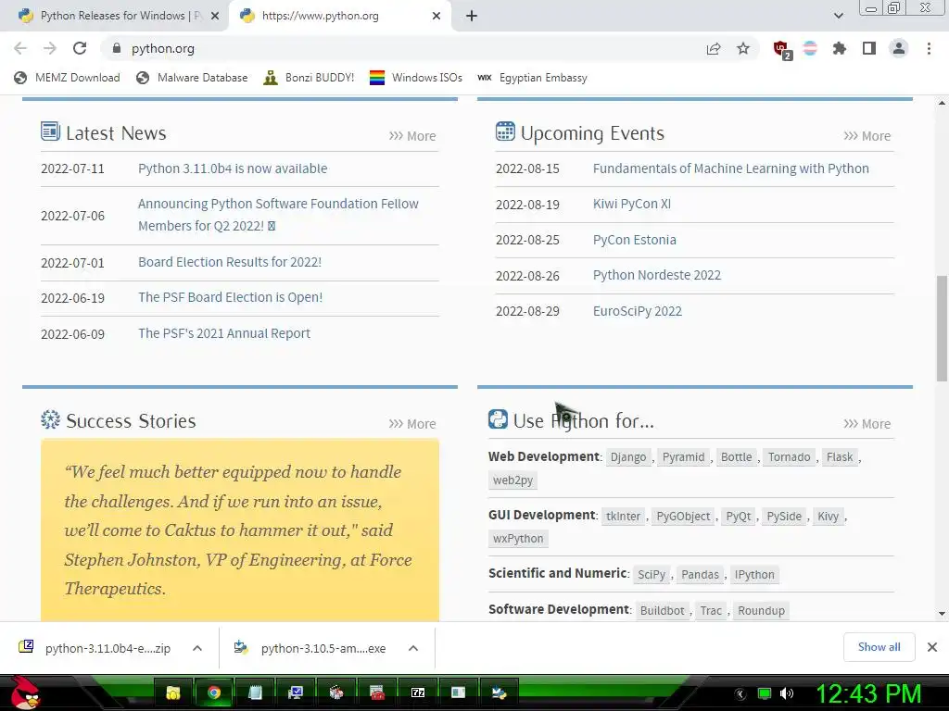Screen dimensions: 949x711
Task: Click the scrollbar down arrow
Action: [x=942, y=614]
